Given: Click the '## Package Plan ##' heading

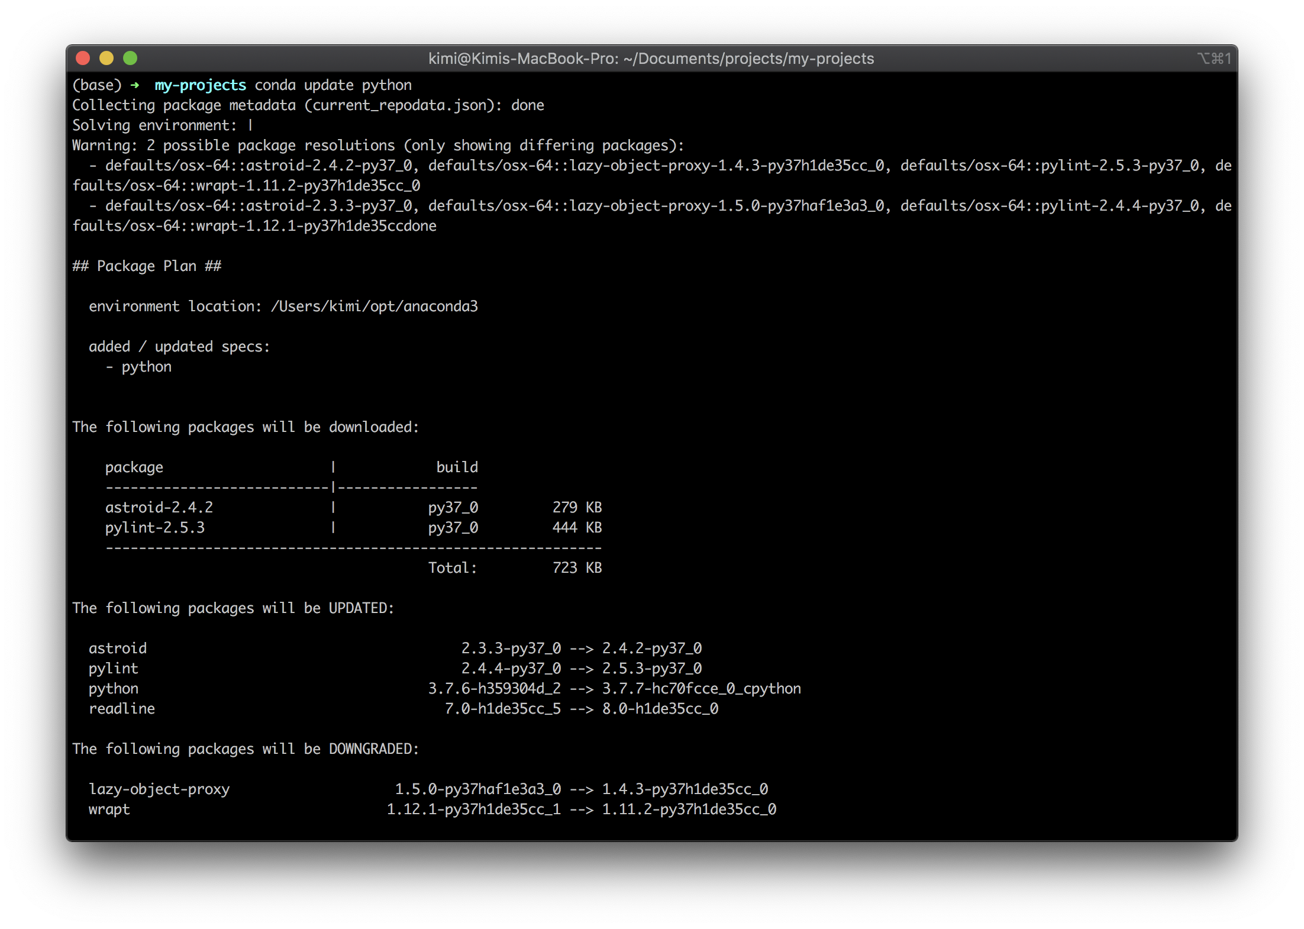Looking at the screenshot, I should pyautogui.click(x=147, y=267).
